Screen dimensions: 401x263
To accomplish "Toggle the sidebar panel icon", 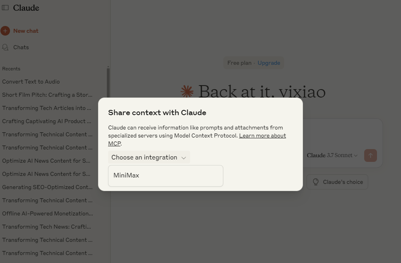I will coord(5,8).
